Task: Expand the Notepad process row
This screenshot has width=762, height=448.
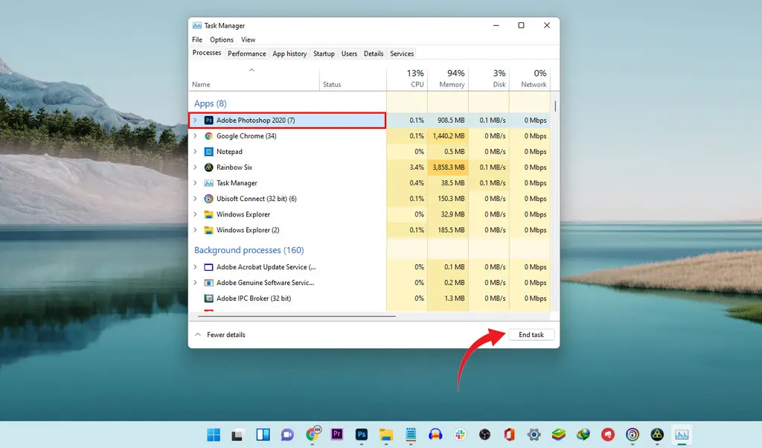Action: tap(196, 152)
